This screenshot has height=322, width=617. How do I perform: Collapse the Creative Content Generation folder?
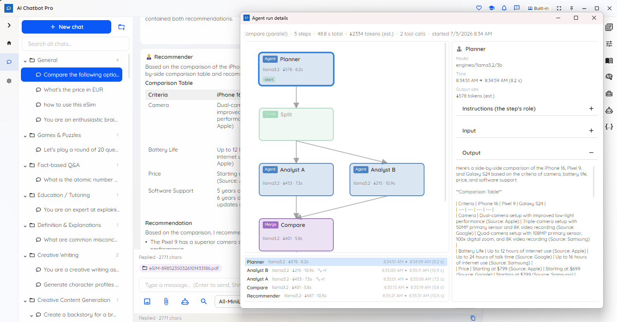(25, 300)
